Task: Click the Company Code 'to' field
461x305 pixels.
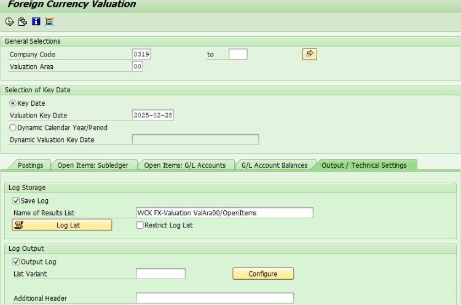Action: coord(238,54)
